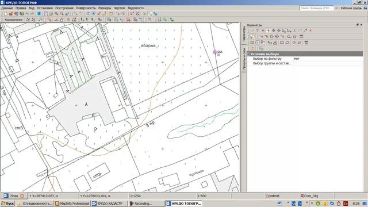Close the Параметры panel
This screenshot has width=368, height=207.
[362, 25]
